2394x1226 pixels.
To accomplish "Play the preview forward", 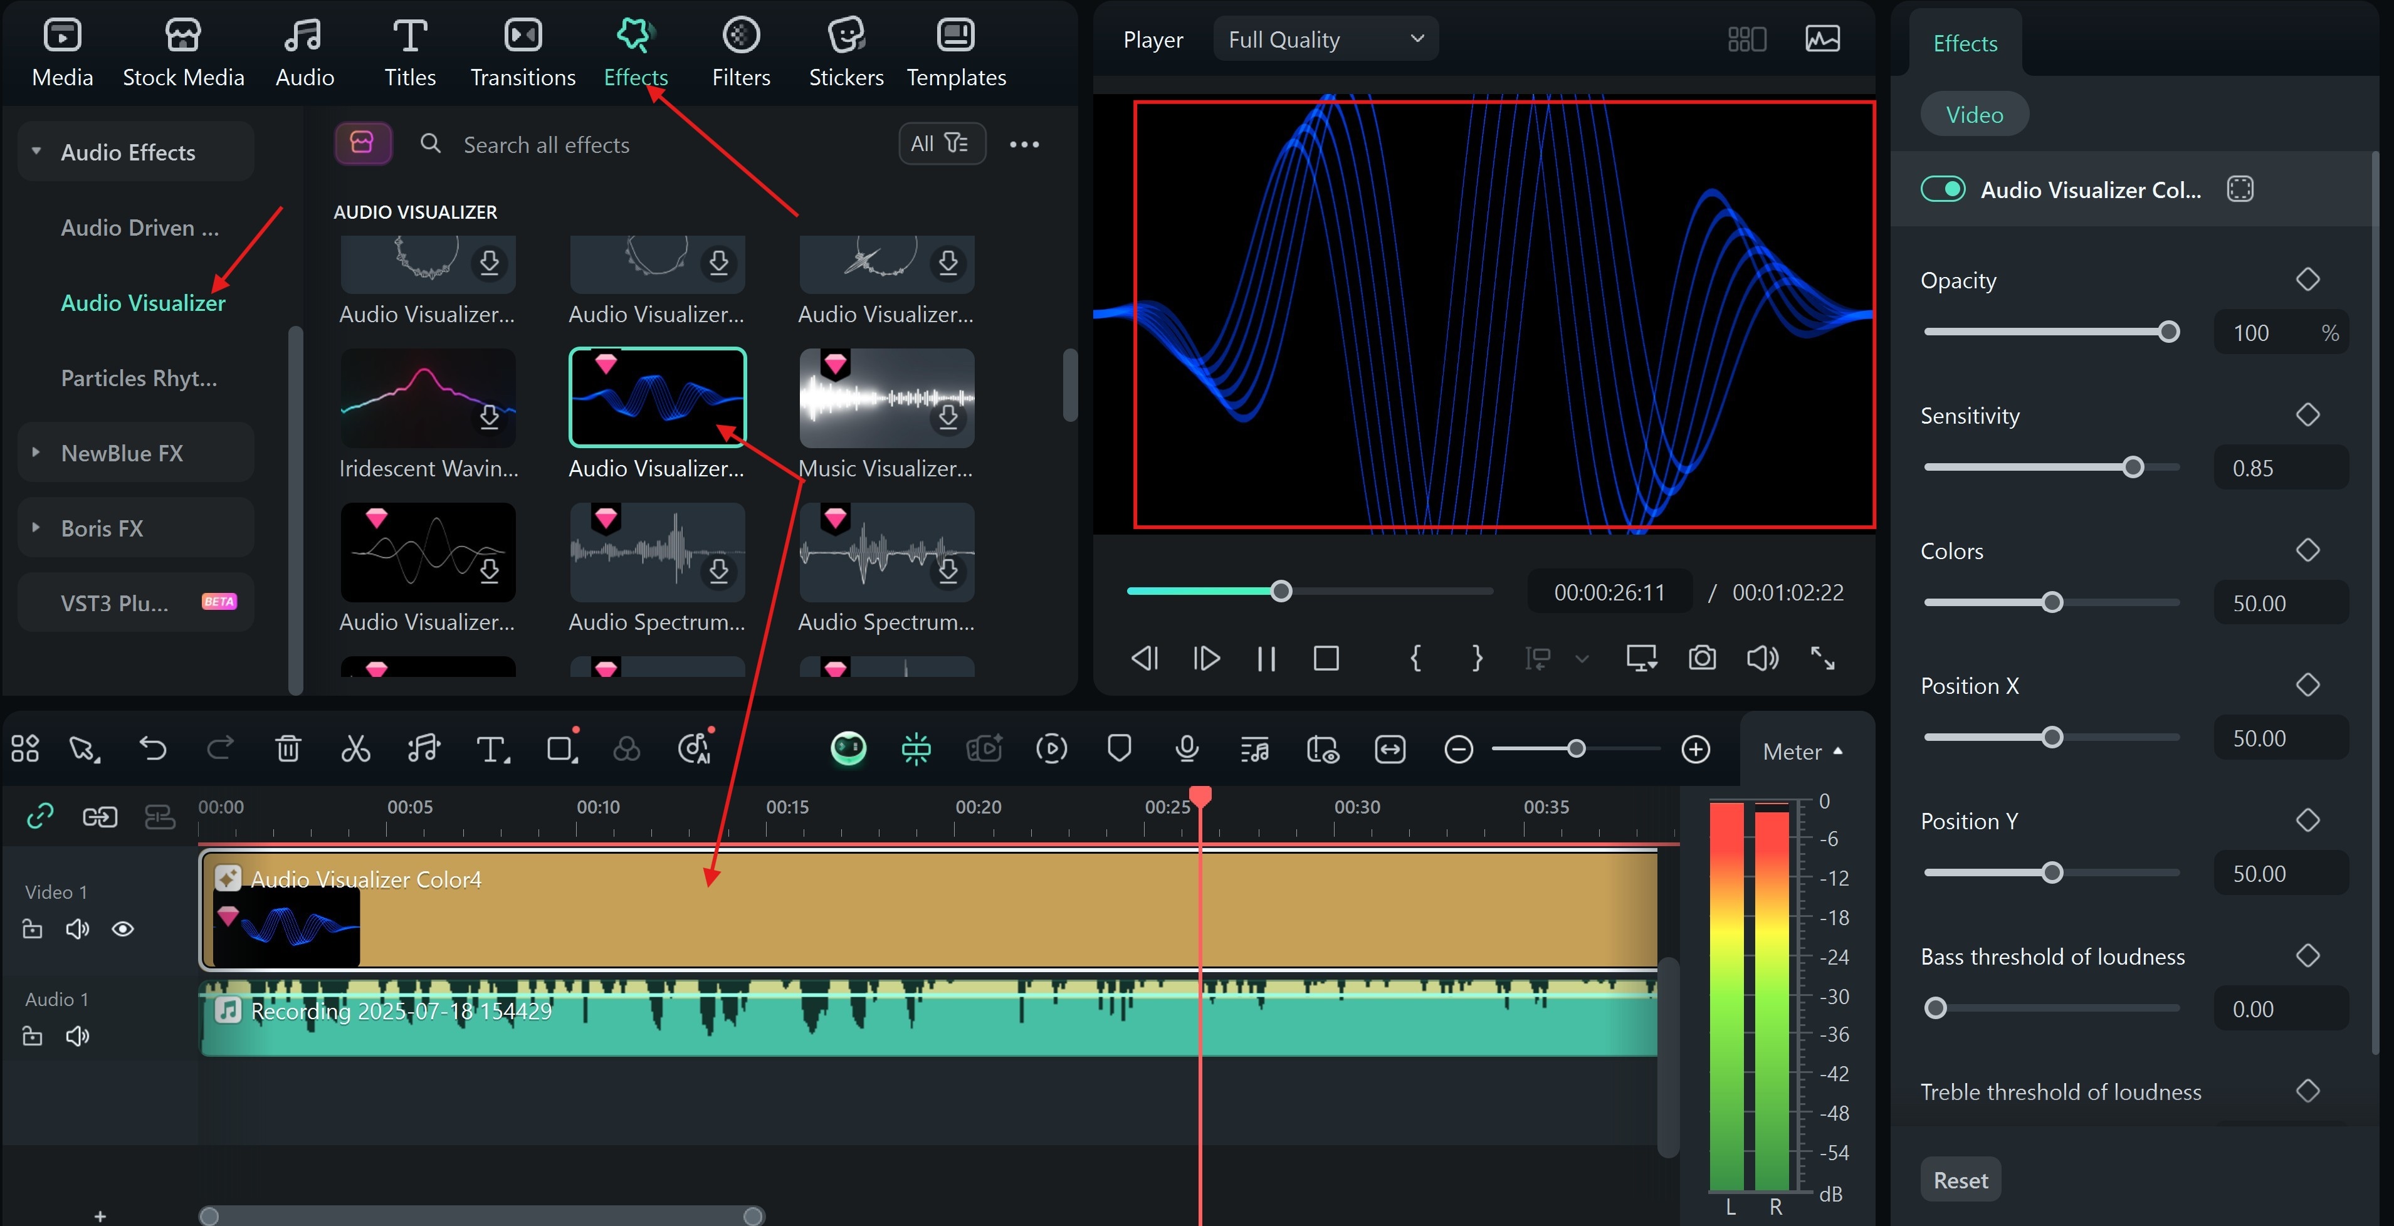I will point(1205,658).
